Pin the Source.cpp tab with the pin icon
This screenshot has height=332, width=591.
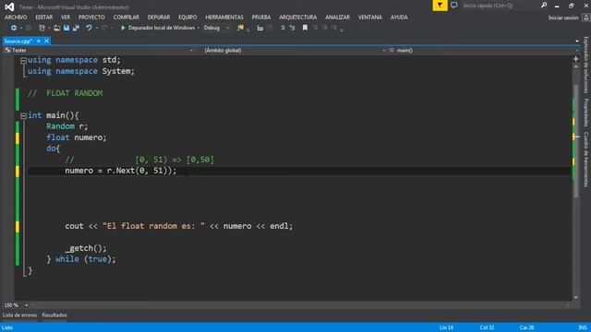pos(39,41)
